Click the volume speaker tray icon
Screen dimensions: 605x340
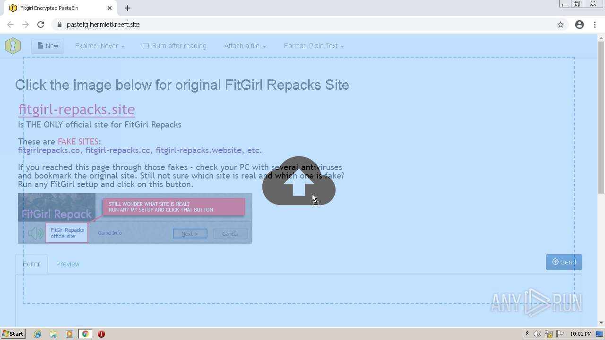tap(537, 334)
